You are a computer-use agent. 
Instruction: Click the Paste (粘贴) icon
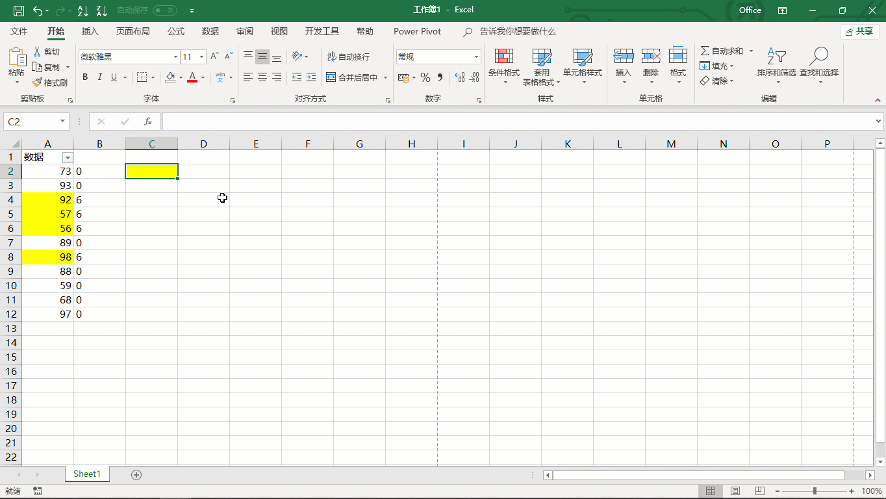pyautogui.click(x=16, y=58)
